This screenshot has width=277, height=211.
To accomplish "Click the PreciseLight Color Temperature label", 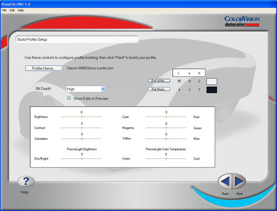I will [x=166, y=149].
